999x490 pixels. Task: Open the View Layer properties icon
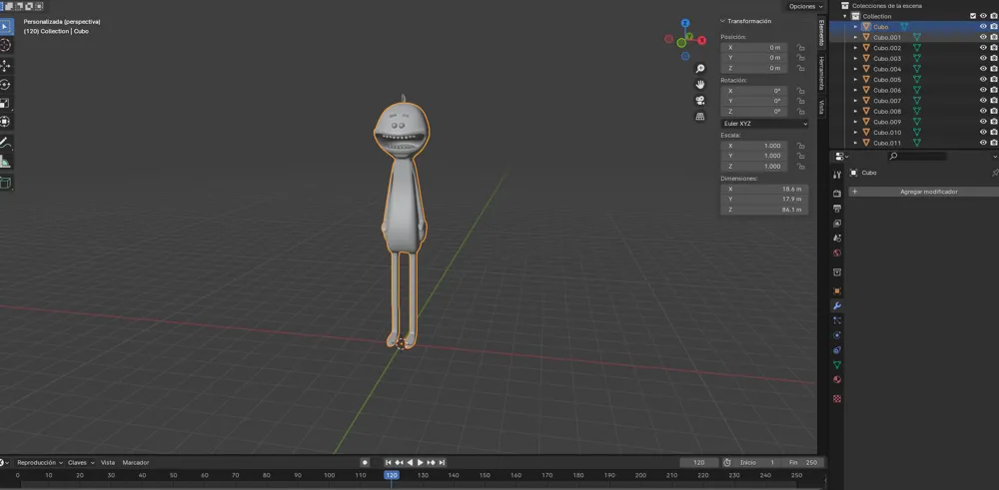click(x=837, y=224)
